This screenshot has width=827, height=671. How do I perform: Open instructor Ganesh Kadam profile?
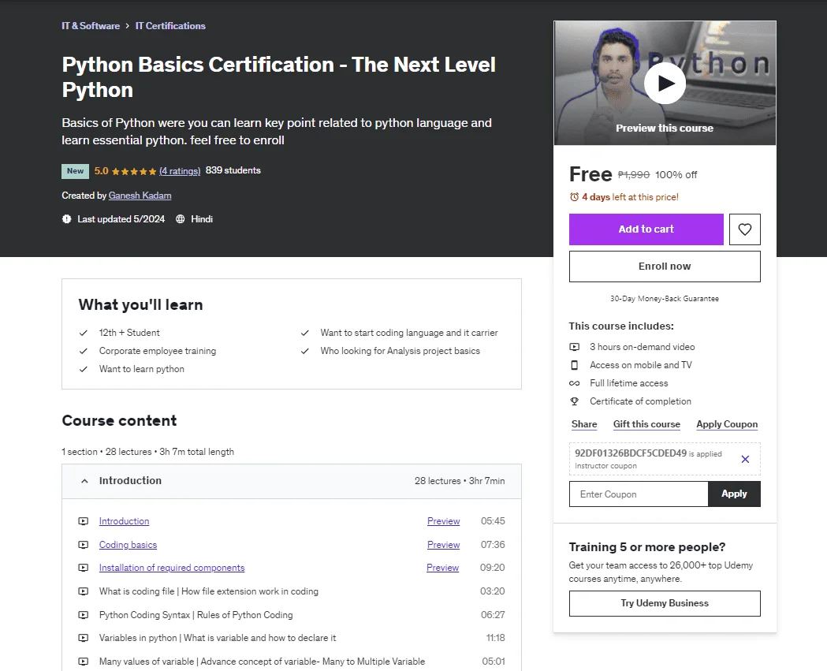[140, 196]
